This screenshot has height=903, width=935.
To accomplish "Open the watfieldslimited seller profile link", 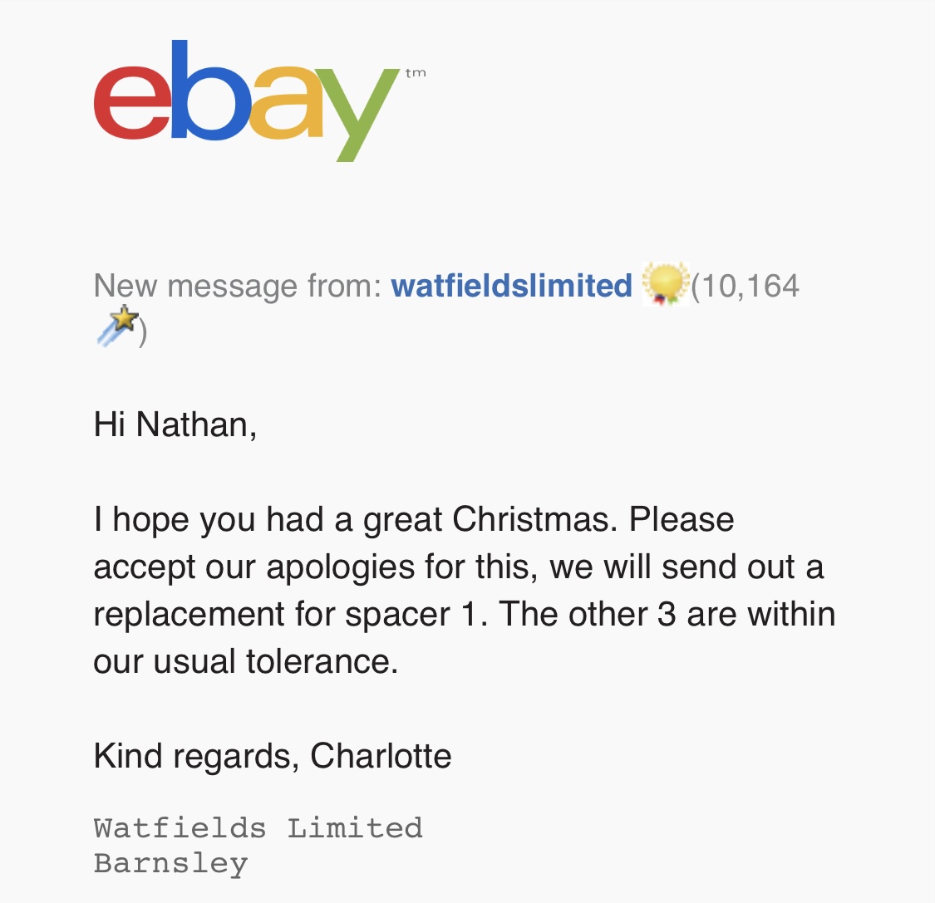I will (511, 286).
